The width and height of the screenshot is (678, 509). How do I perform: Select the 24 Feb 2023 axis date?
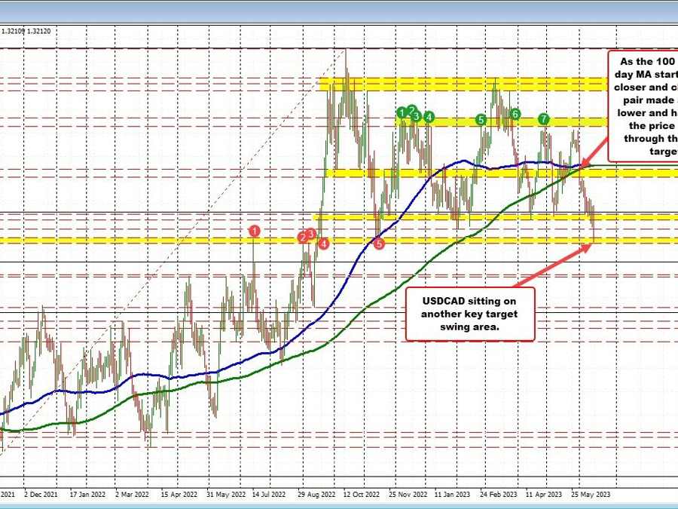pyautogui.click(x=498, y=494)
